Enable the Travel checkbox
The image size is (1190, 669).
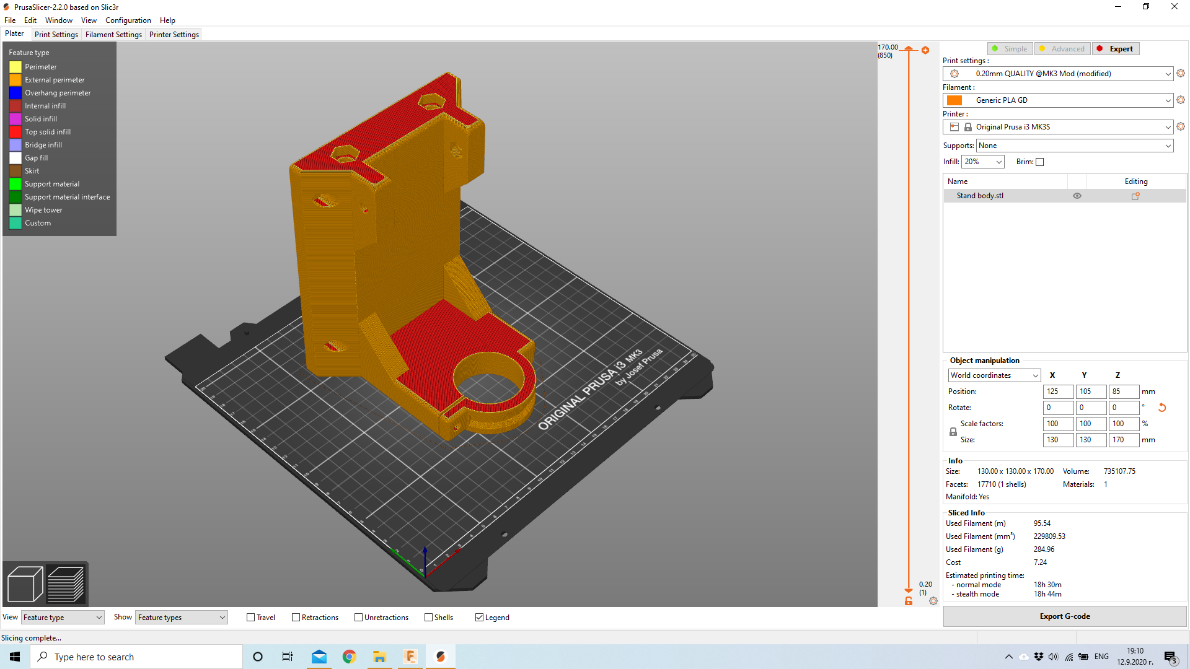click(x=251, y=618)
